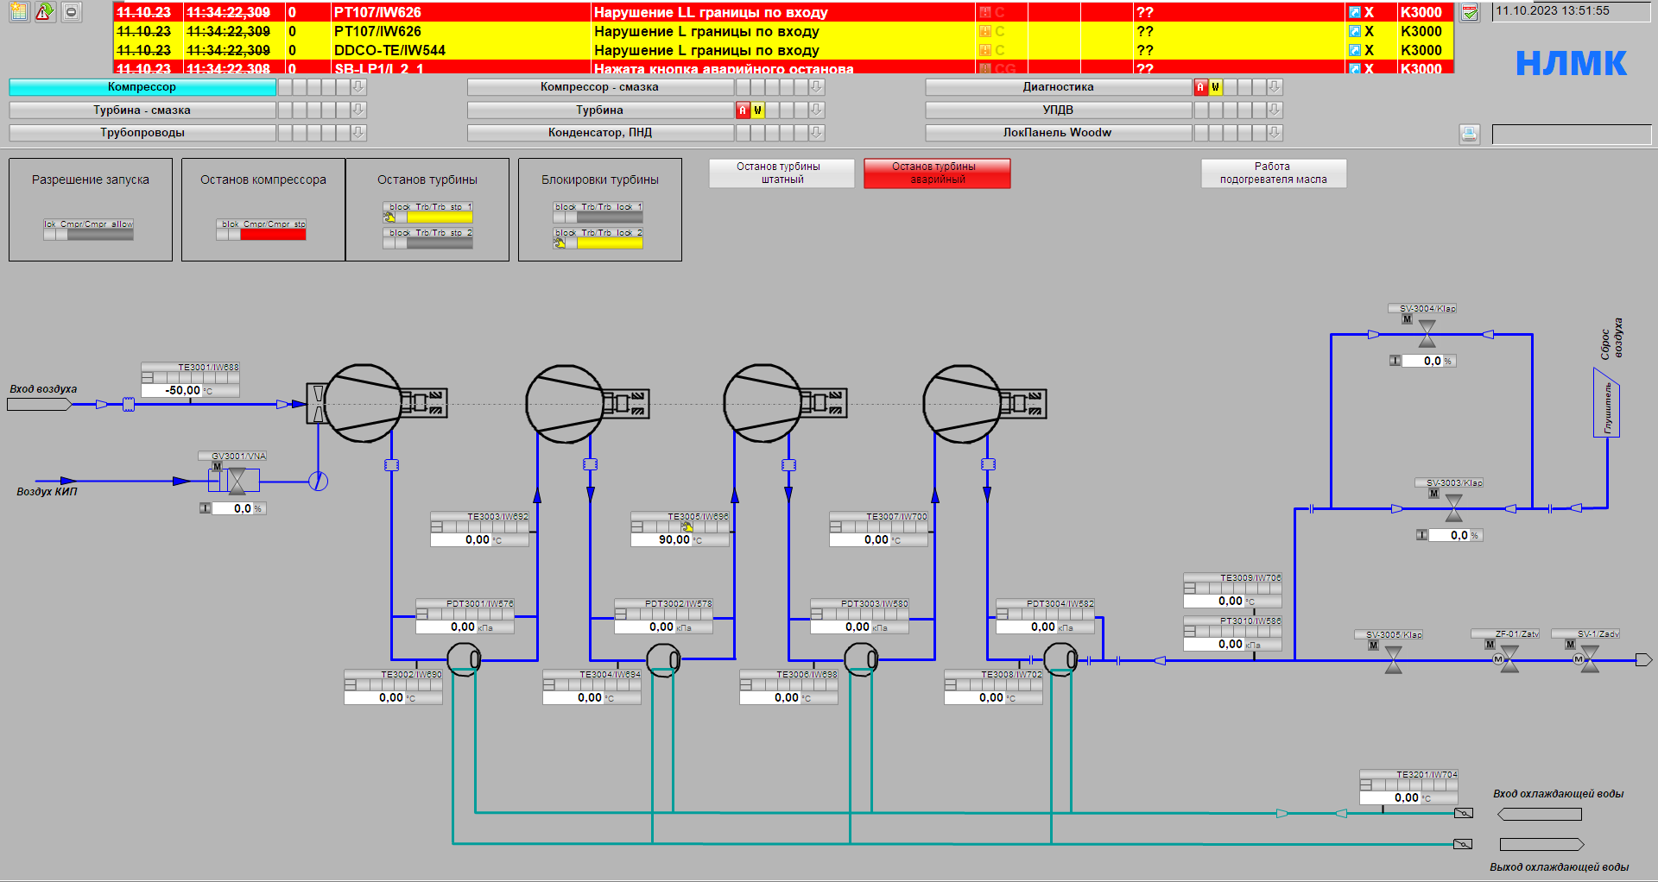
Task: Click the SV-3004/Klap valve symbol
Action: (x=1427, y=334)
